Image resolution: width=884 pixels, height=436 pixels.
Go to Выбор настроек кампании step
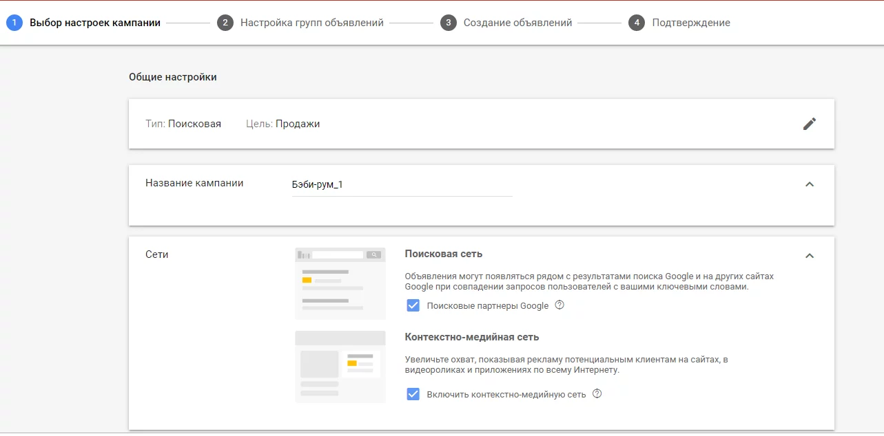coord(95,23)
